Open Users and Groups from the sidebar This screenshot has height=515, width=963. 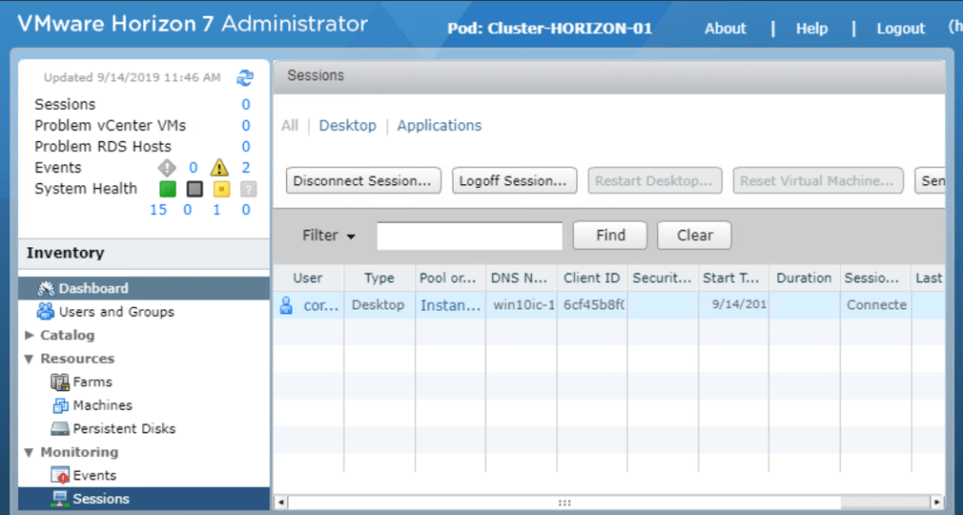[x=116, y=312]
